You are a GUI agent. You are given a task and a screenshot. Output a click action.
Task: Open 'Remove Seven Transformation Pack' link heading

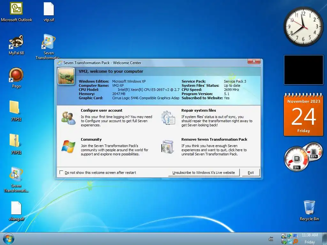point(214,139)
